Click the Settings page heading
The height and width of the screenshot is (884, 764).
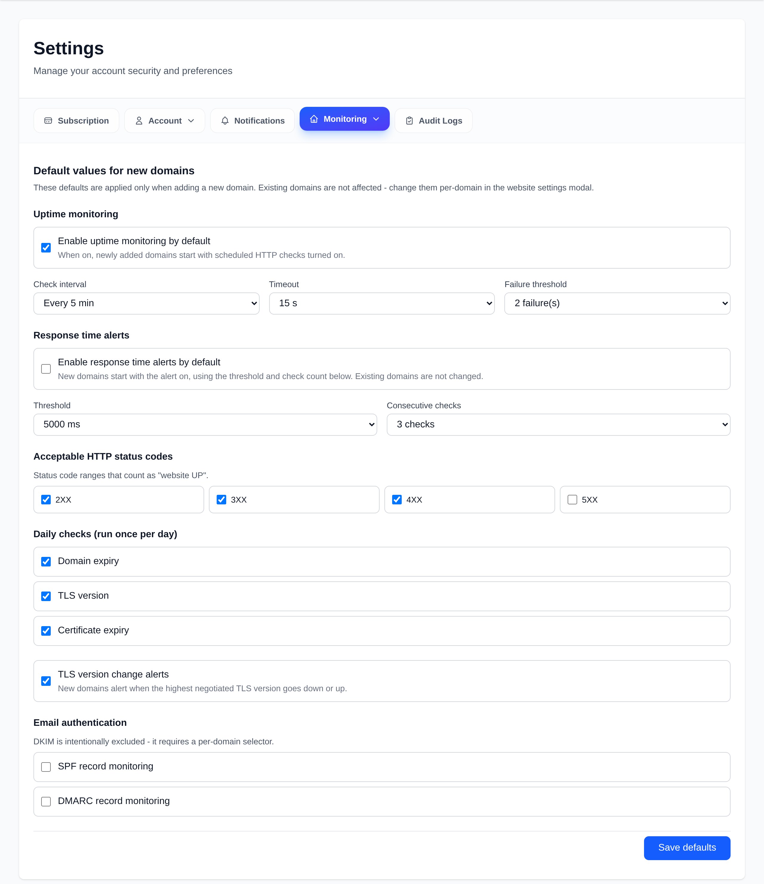click(x=69, y=48)
